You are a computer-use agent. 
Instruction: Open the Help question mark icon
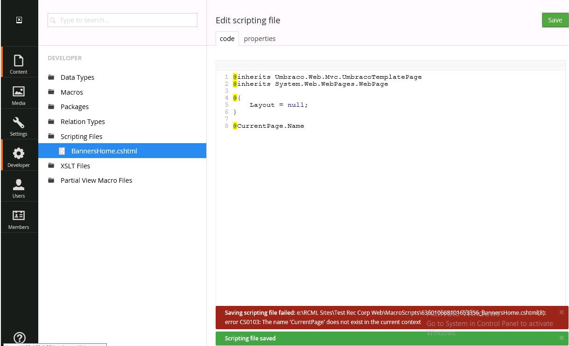[19, 338]
